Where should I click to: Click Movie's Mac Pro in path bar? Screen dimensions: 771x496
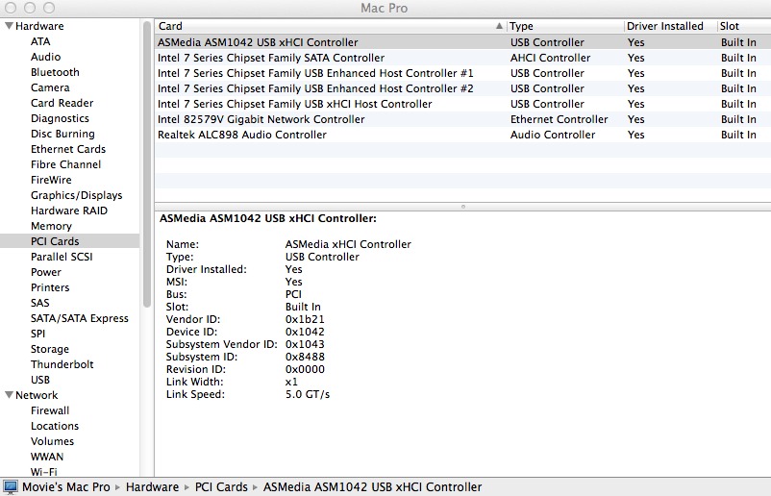(x=66, y=487)
